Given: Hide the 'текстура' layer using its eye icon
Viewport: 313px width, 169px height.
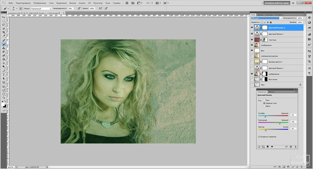Looking at the screenshot, I should [252, 40].
